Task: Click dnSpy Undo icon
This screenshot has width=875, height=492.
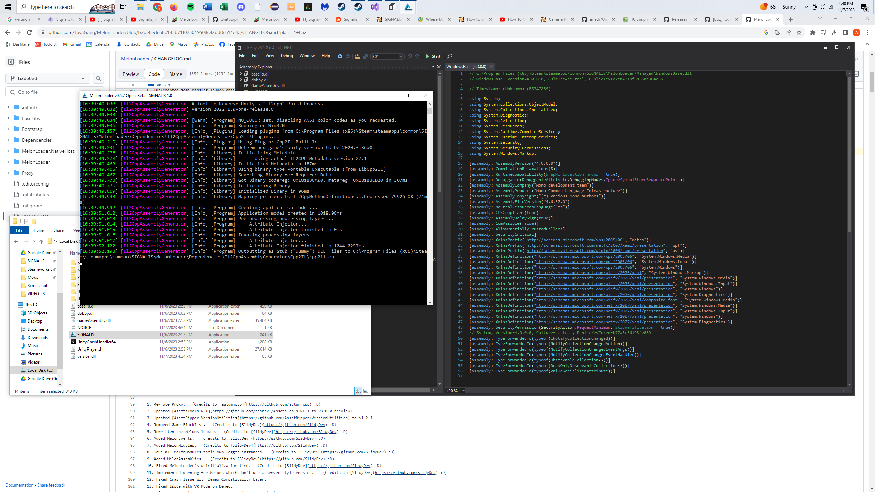Action: (x=409, y=56)
